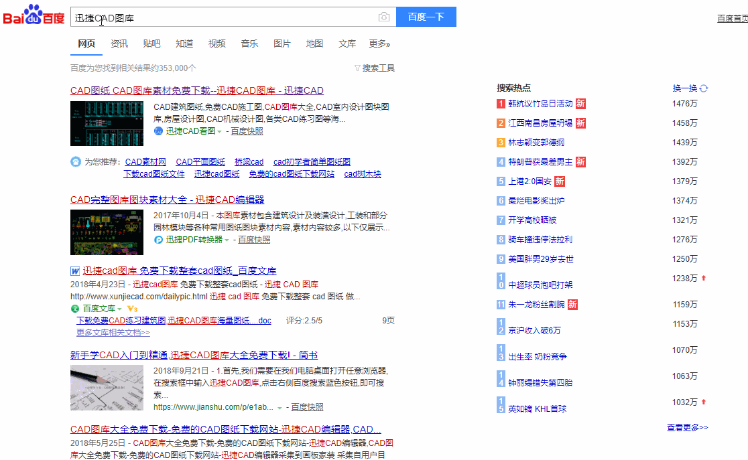The image size is (748, 460).
Task: Click the 百度一下 search button
Action: point(426,17)
